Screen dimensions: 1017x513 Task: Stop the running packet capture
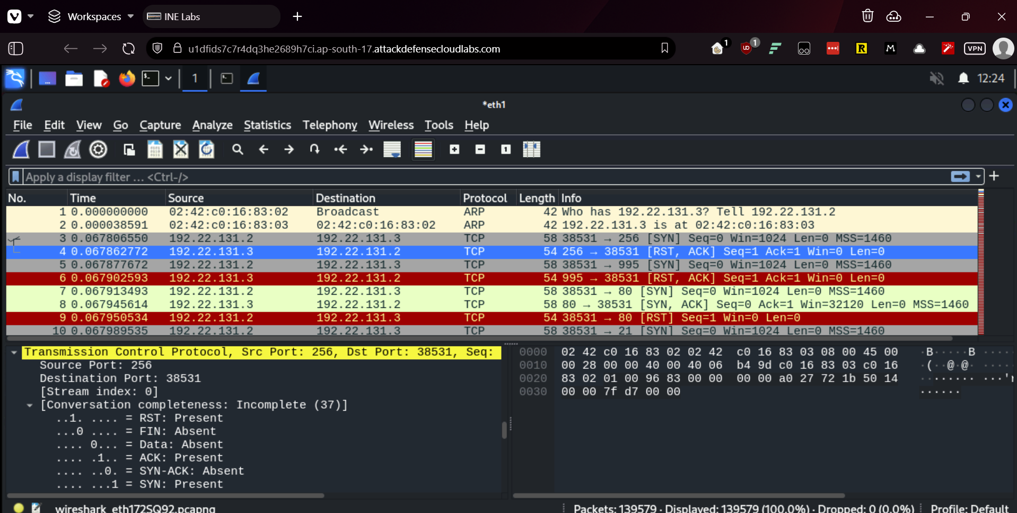(x=47, y=149)
